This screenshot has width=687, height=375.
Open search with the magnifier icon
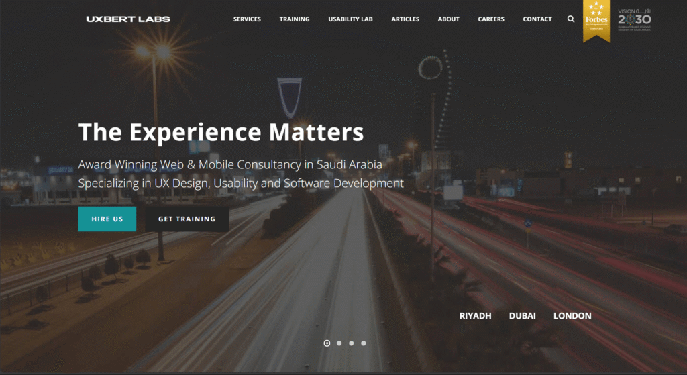click(x=571, y=19)
